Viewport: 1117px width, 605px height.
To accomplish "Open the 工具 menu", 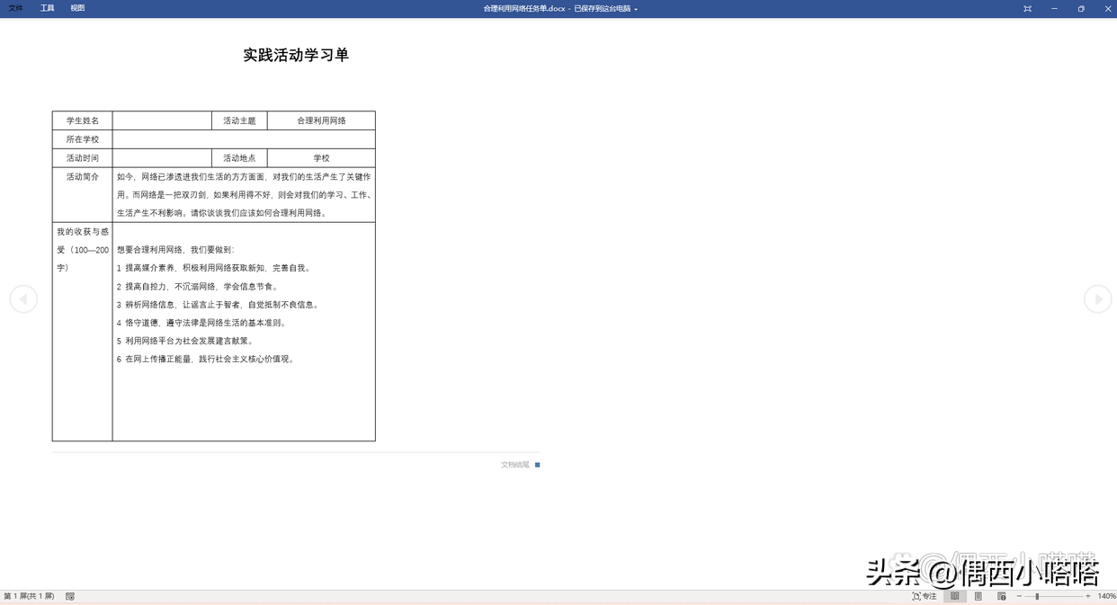I will 47,8.
